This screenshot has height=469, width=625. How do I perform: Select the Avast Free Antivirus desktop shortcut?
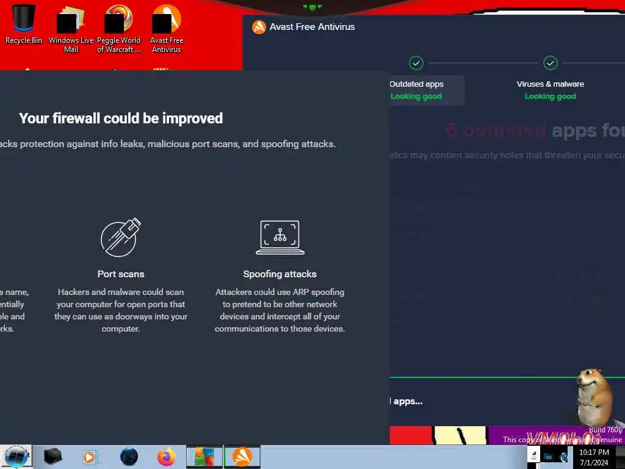167,29
